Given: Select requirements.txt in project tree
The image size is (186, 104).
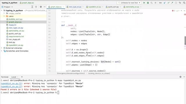Looking at the screenshot, I should [16, 36].
